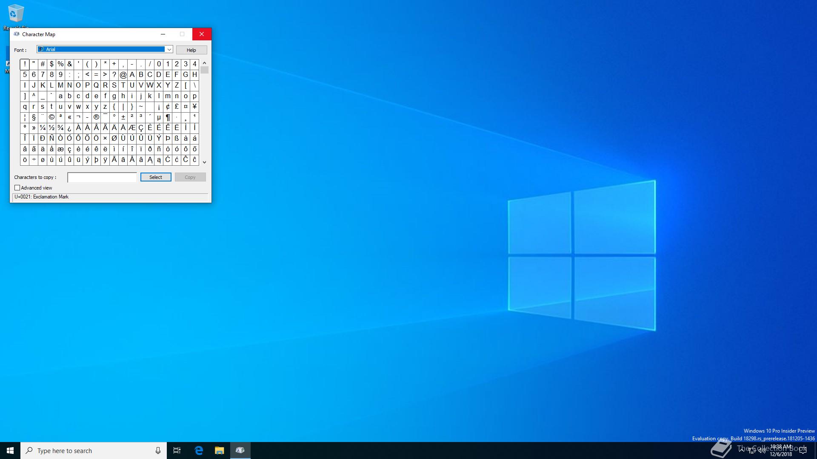Viewport: 817px width, 459px height.
Task: Select the exclamation mark cell
Action: pos(25,64)
